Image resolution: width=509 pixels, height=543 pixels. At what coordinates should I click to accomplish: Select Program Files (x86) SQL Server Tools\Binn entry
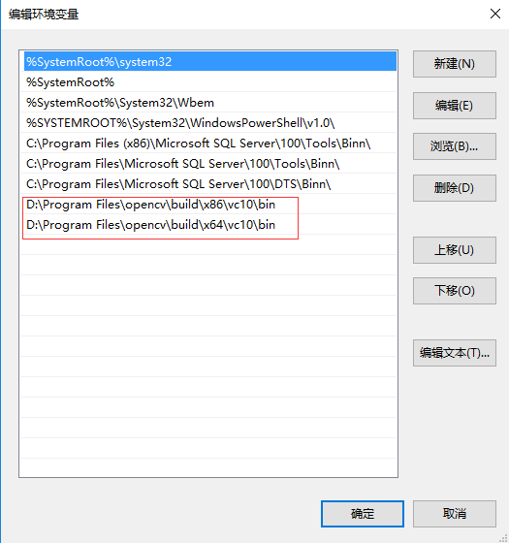[x=208, y=144]
